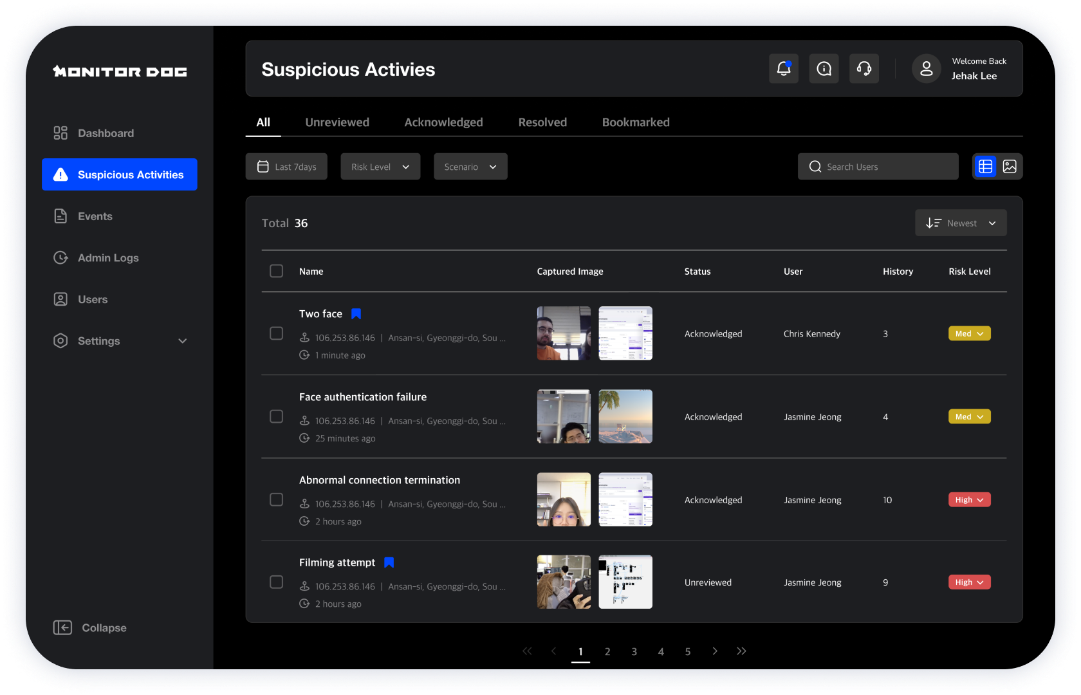Change High risk level on Filming attempt
This screenshot has height=695, width=1081.
(x=969, y=582)
